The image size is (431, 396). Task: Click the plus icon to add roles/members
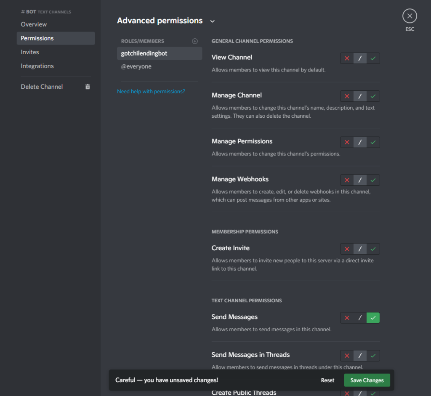click(x=194, y=41)
